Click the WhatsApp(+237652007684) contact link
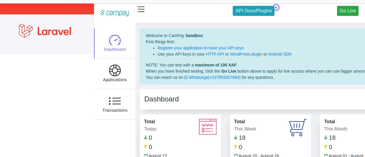 [212, 77]
